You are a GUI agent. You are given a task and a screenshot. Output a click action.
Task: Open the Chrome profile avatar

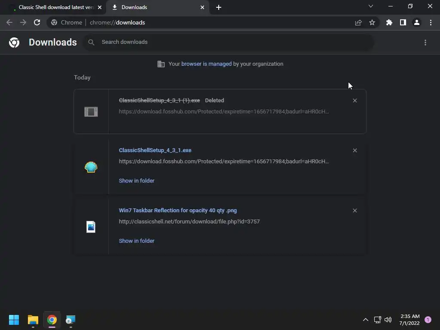pos(417,22)
